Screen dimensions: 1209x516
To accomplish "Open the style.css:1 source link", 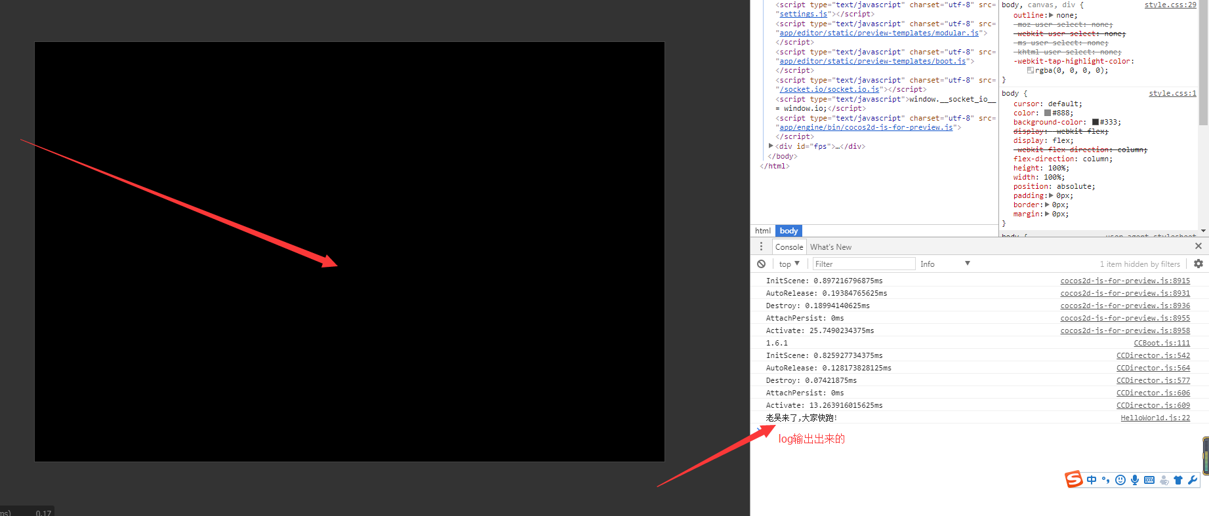I will [1172, 93].
